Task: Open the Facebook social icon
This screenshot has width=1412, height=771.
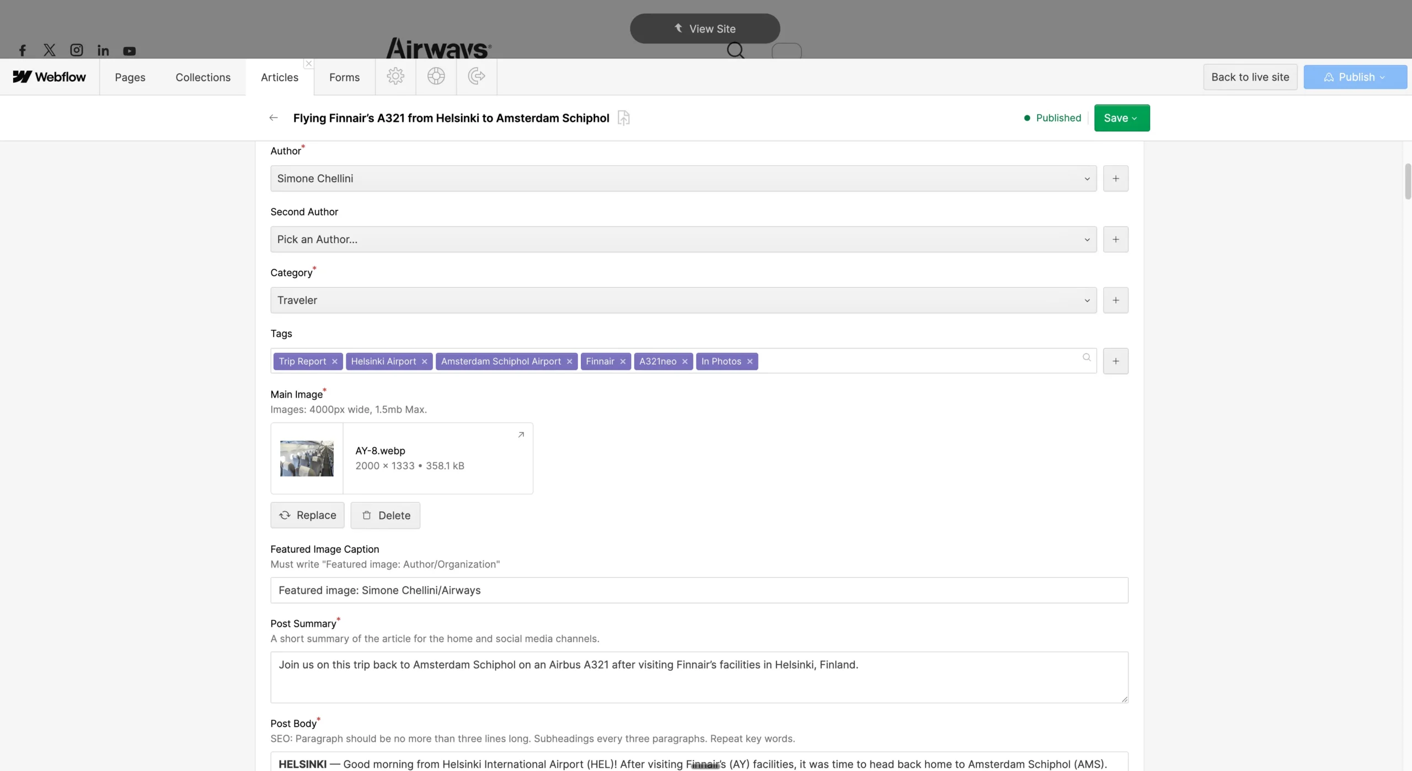Action: coord(22,51)
